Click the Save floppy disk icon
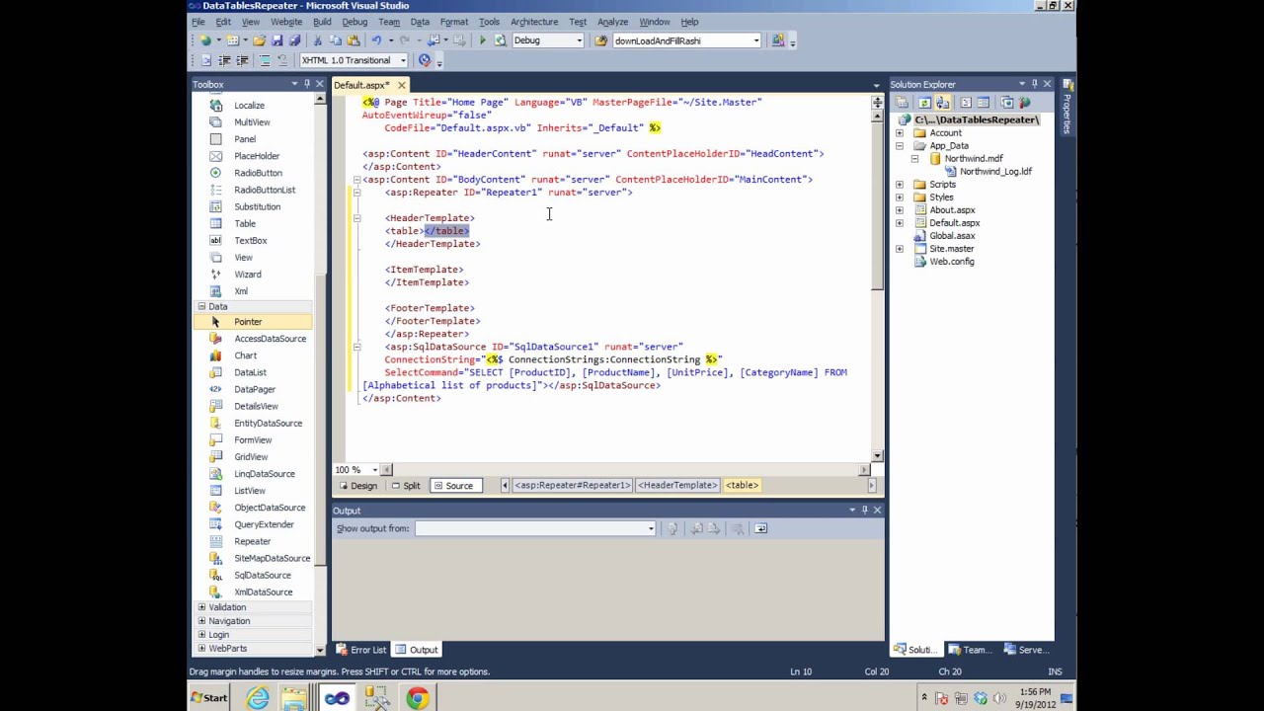The height and width of the screenshot is (711, 1264). 276,40
